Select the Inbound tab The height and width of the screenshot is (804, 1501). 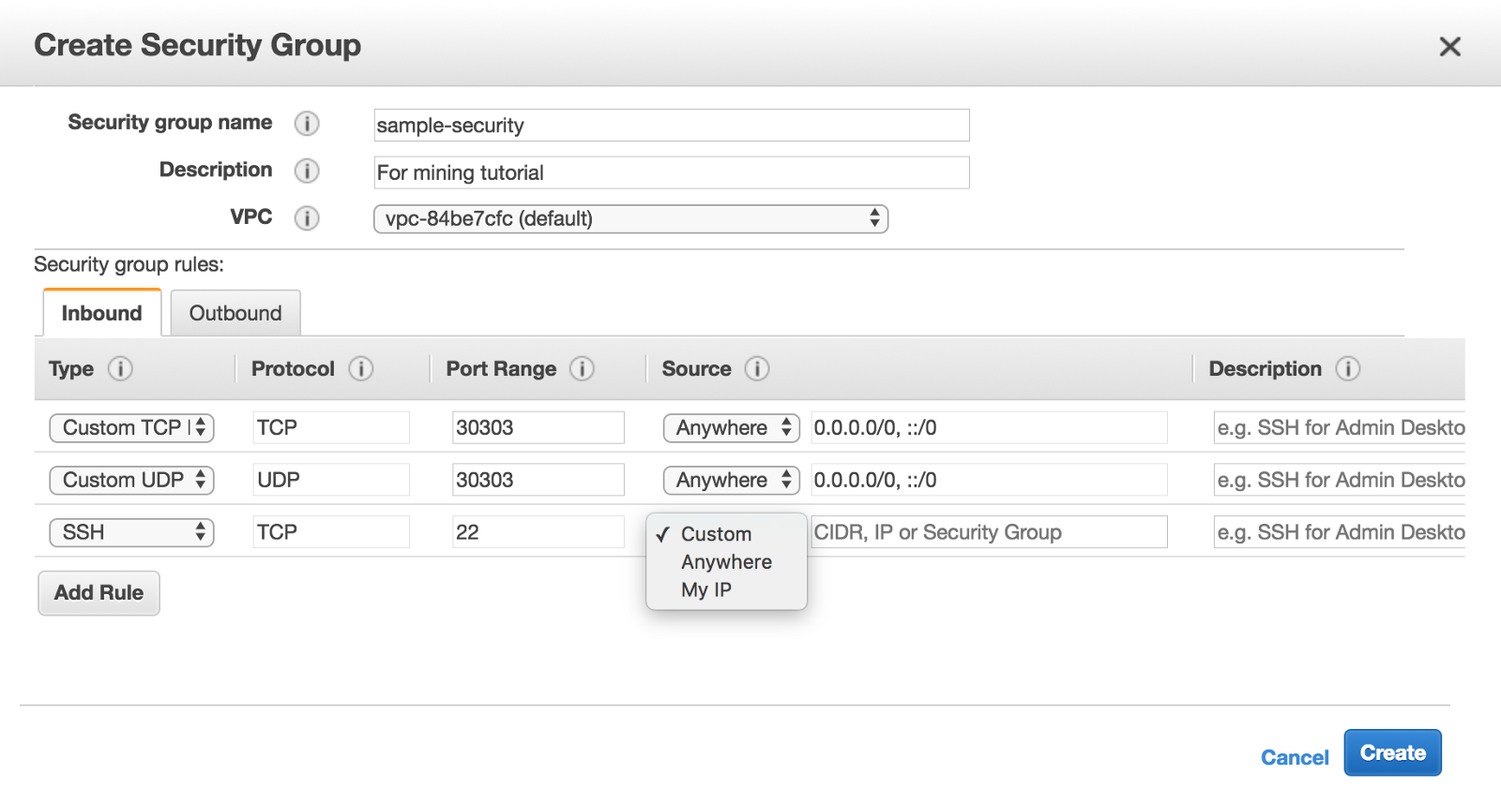[102, 313]
